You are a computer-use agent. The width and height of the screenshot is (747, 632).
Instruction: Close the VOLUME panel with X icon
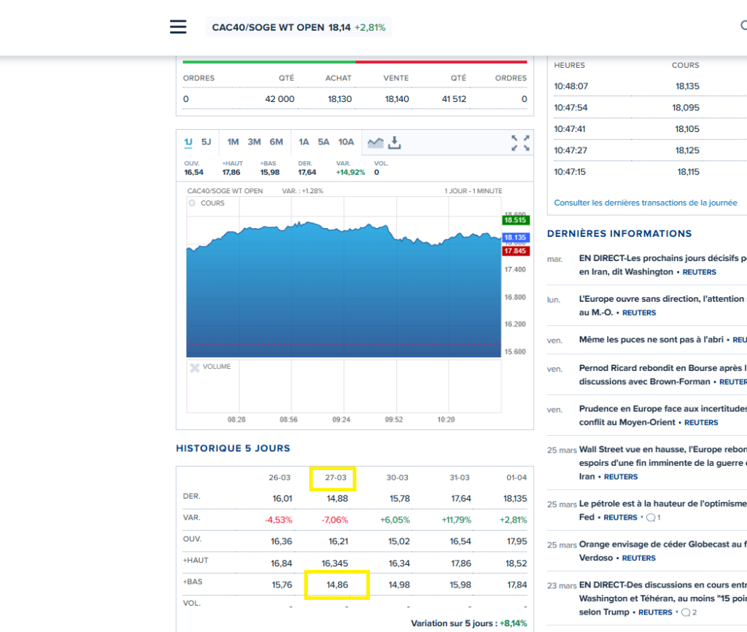pos(194,367)
